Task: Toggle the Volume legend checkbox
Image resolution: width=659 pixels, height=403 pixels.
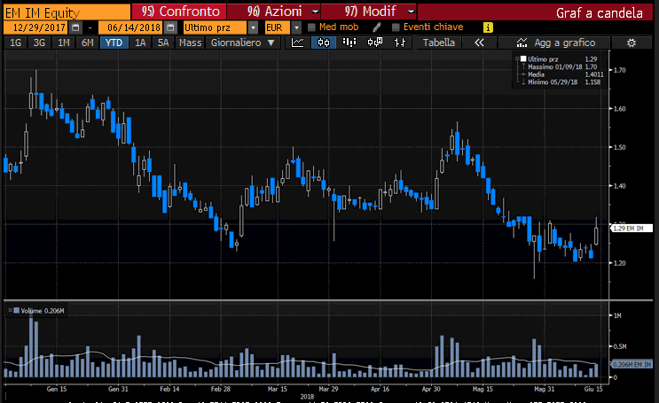Action: (x=16, y=311)
